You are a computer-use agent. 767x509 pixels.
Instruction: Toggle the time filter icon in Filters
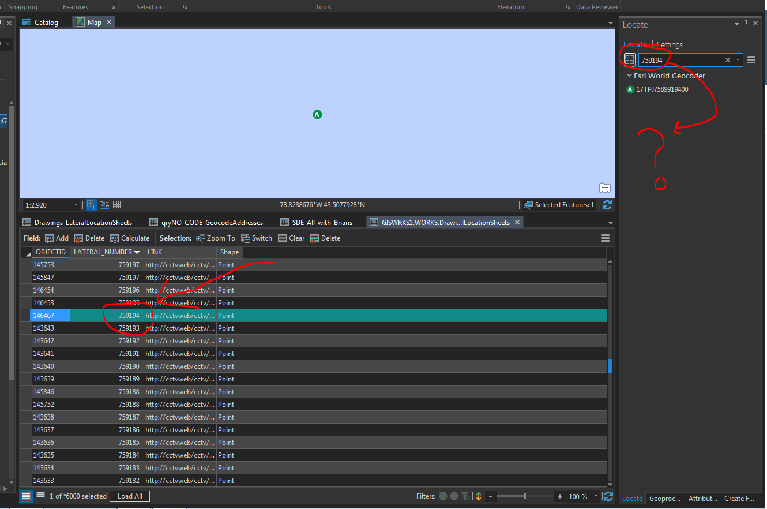tap(454, 496)
